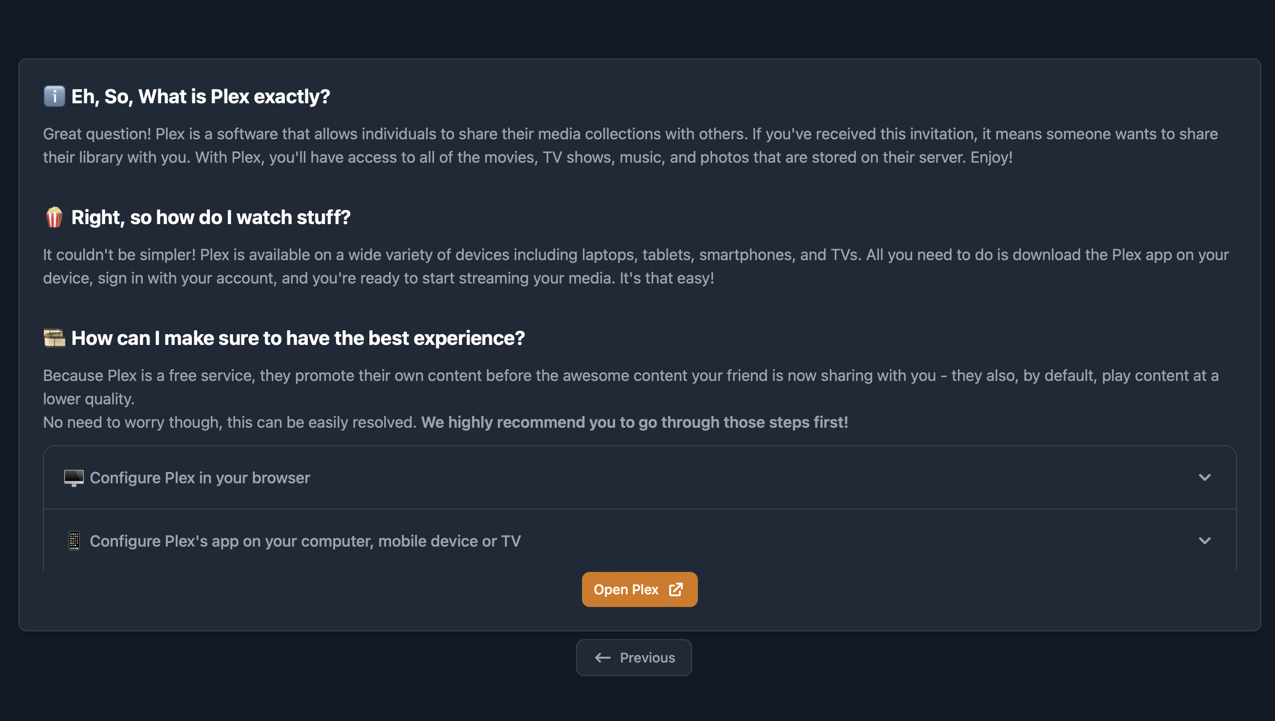The height and width of the screenshot is (721, 1275).
Task: Click the popcorn icon next to watch stuff heading
Action: (x=54, y=217)
